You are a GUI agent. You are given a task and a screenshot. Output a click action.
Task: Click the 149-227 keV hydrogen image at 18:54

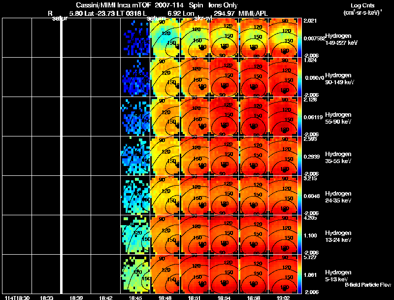tap(224, 38)
